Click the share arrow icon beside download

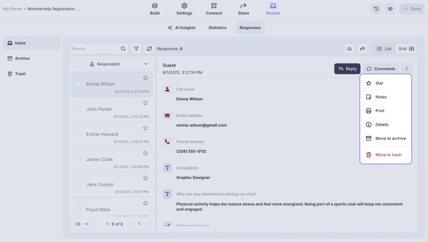point(363,49)
